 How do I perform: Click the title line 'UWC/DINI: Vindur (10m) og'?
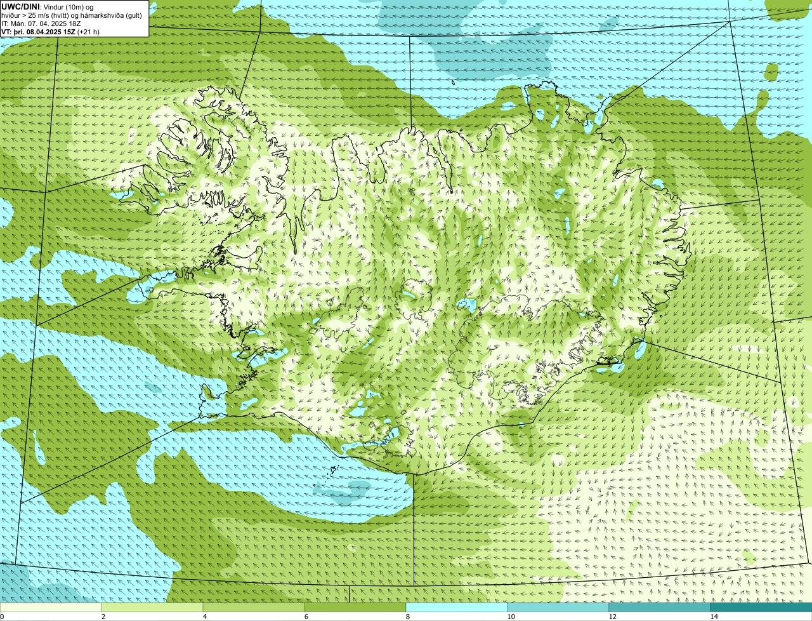[48, 6]
